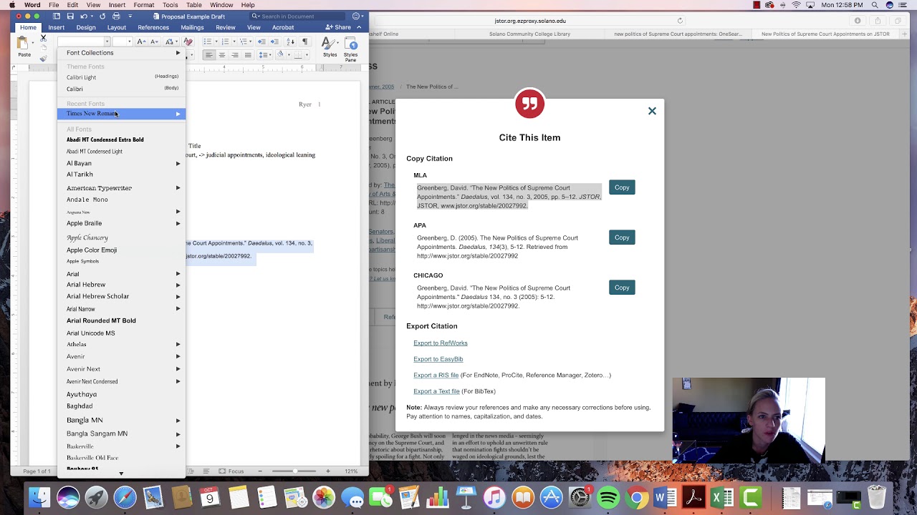The width and height of the screenshot is (917, 515).
Task: Copy the APA citation
Action: (622, 237)
